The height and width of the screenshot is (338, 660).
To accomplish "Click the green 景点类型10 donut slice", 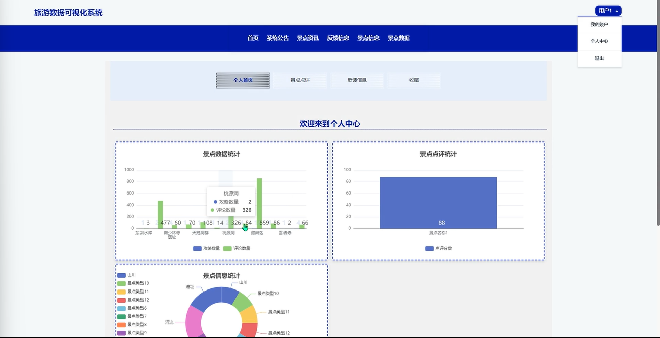I will [242, 303].
